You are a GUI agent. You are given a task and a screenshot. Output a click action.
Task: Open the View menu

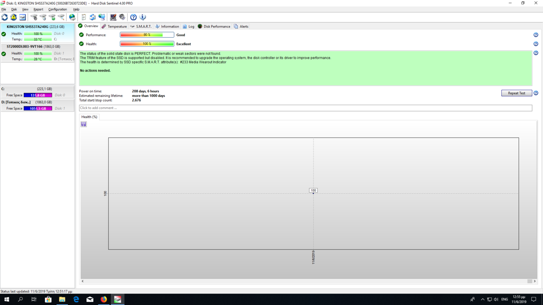click(25, 9)
